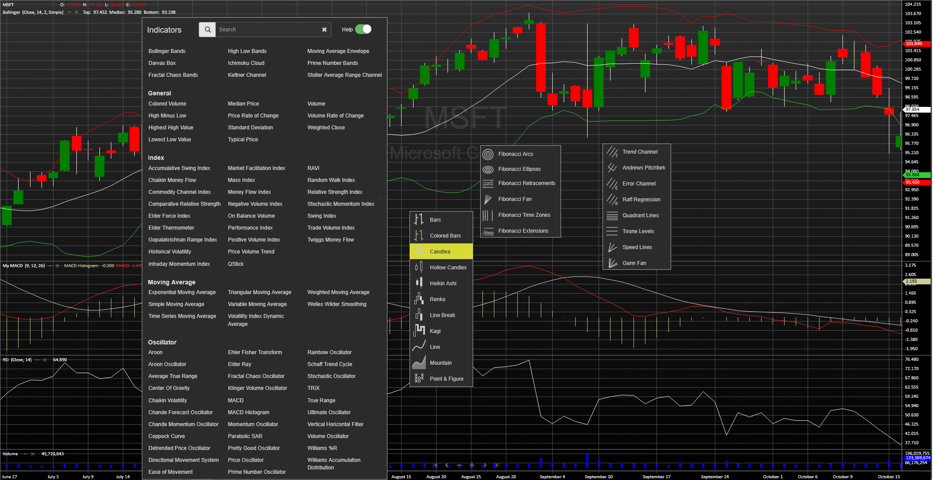This screenshot has height=480, width=933.
Task: Select the Fibonacci Arcs drawing tool
Action: coord(520,154)
